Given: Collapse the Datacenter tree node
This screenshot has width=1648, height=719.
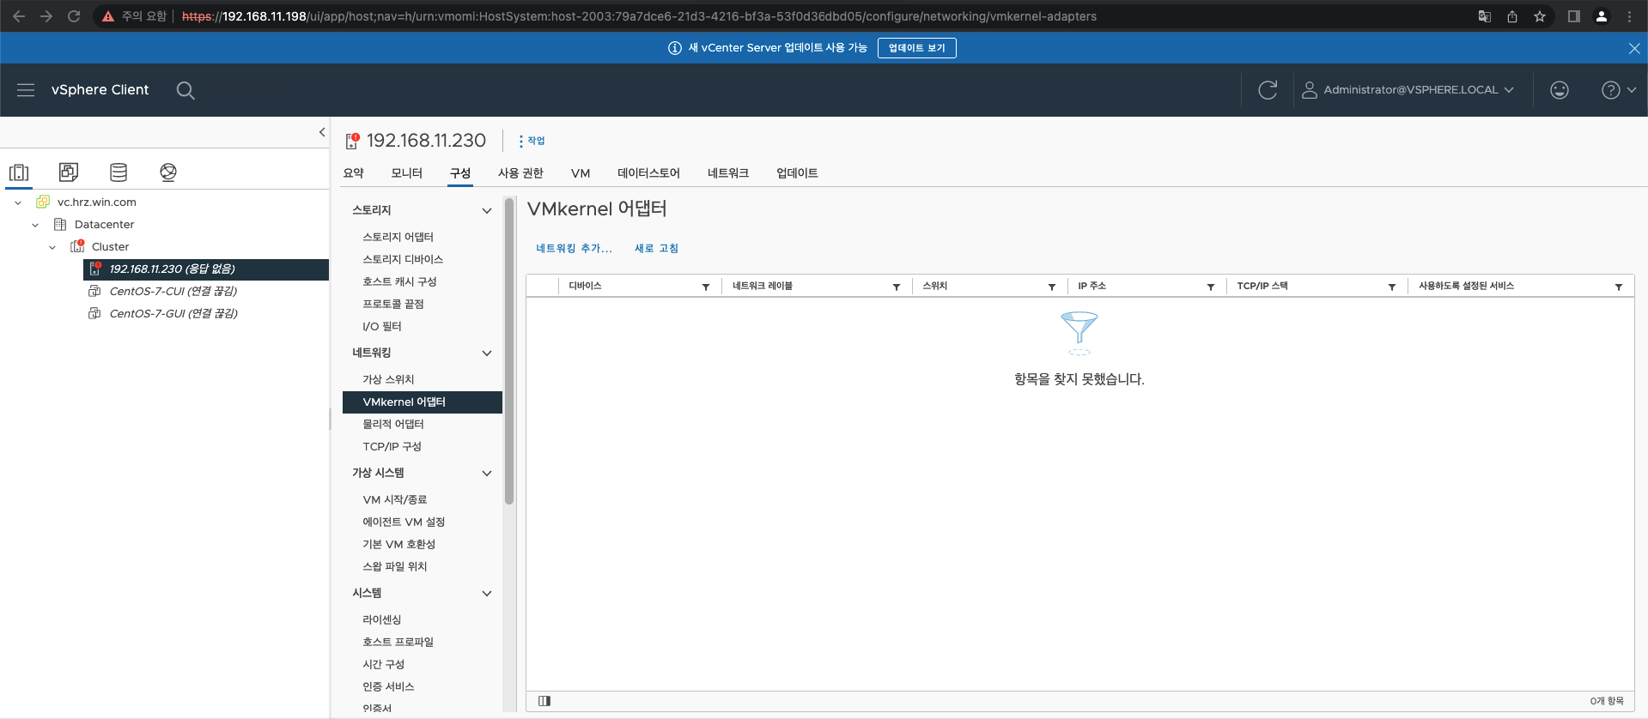Looking at the screenshot, I should pyautogui.click(x=35, y=225).
